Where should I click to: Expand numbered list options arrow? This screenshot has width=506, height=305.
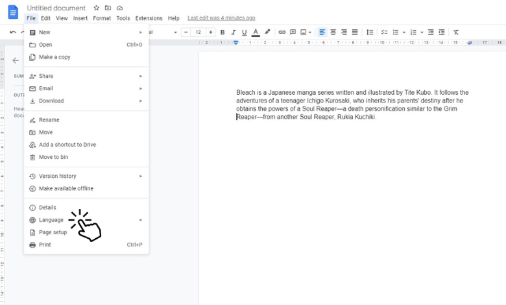coord(422,32)
